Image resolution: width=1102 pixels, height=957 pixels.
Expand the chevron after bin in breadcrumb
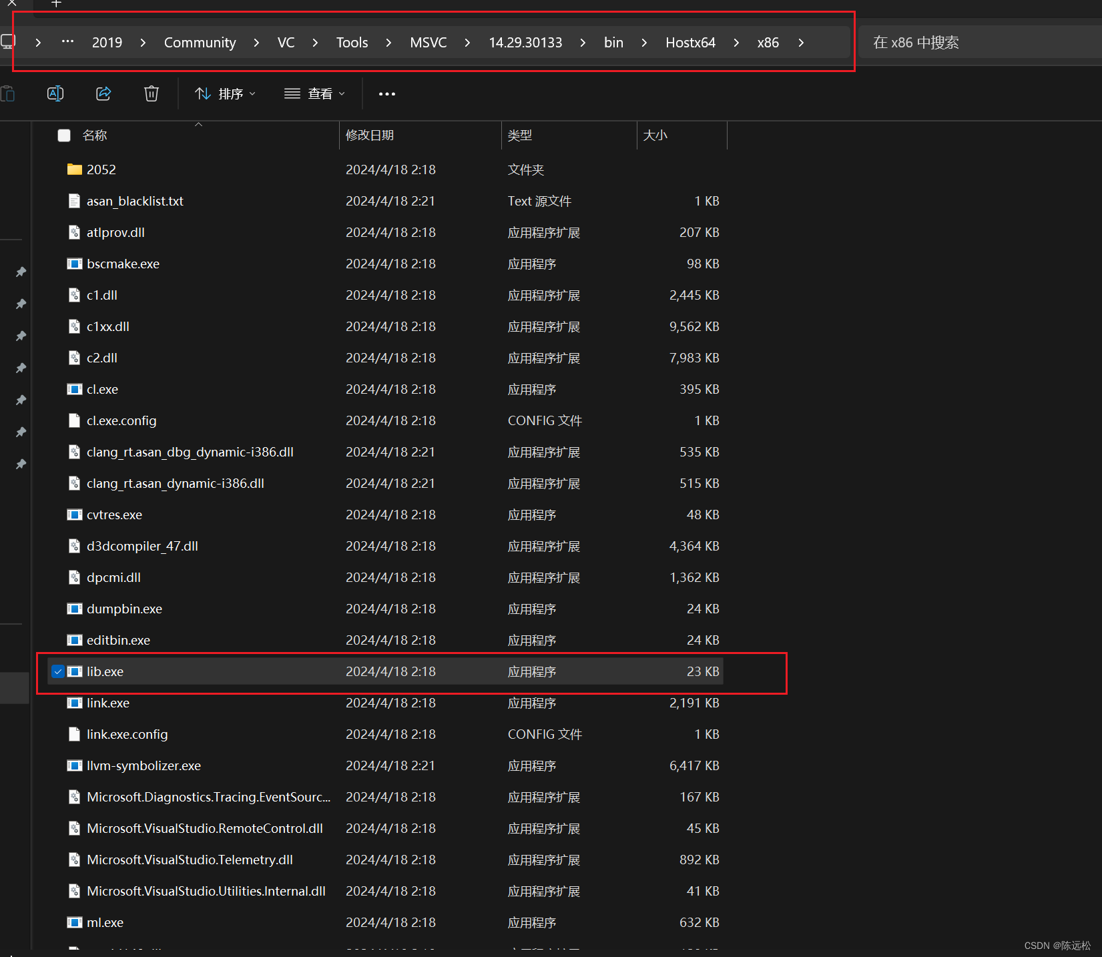(644, 43)
